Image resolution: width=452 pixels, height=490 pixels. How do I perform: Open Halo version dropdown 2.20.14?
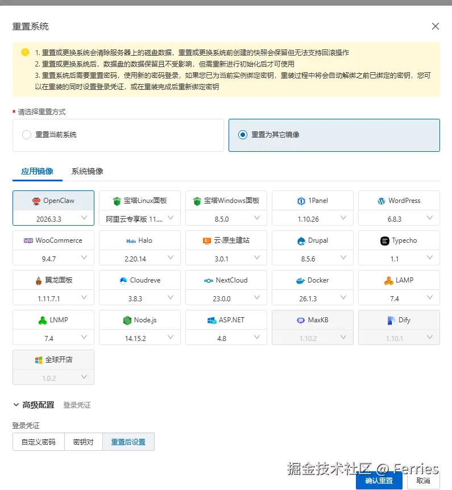[x=140, y=258]
